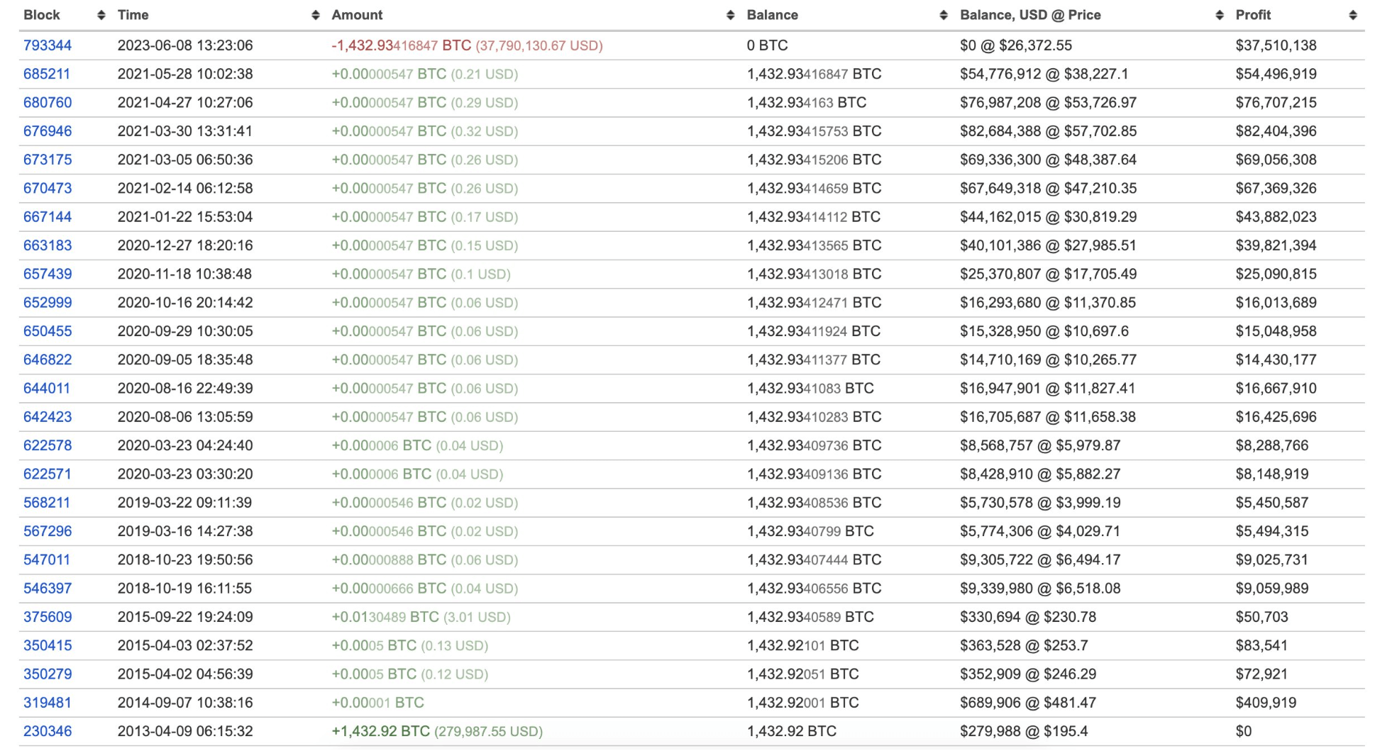The image size is (1375, 756).
Task: Select timestamp 2020-03-23 04:24:40
Action: tap(185, 445)
